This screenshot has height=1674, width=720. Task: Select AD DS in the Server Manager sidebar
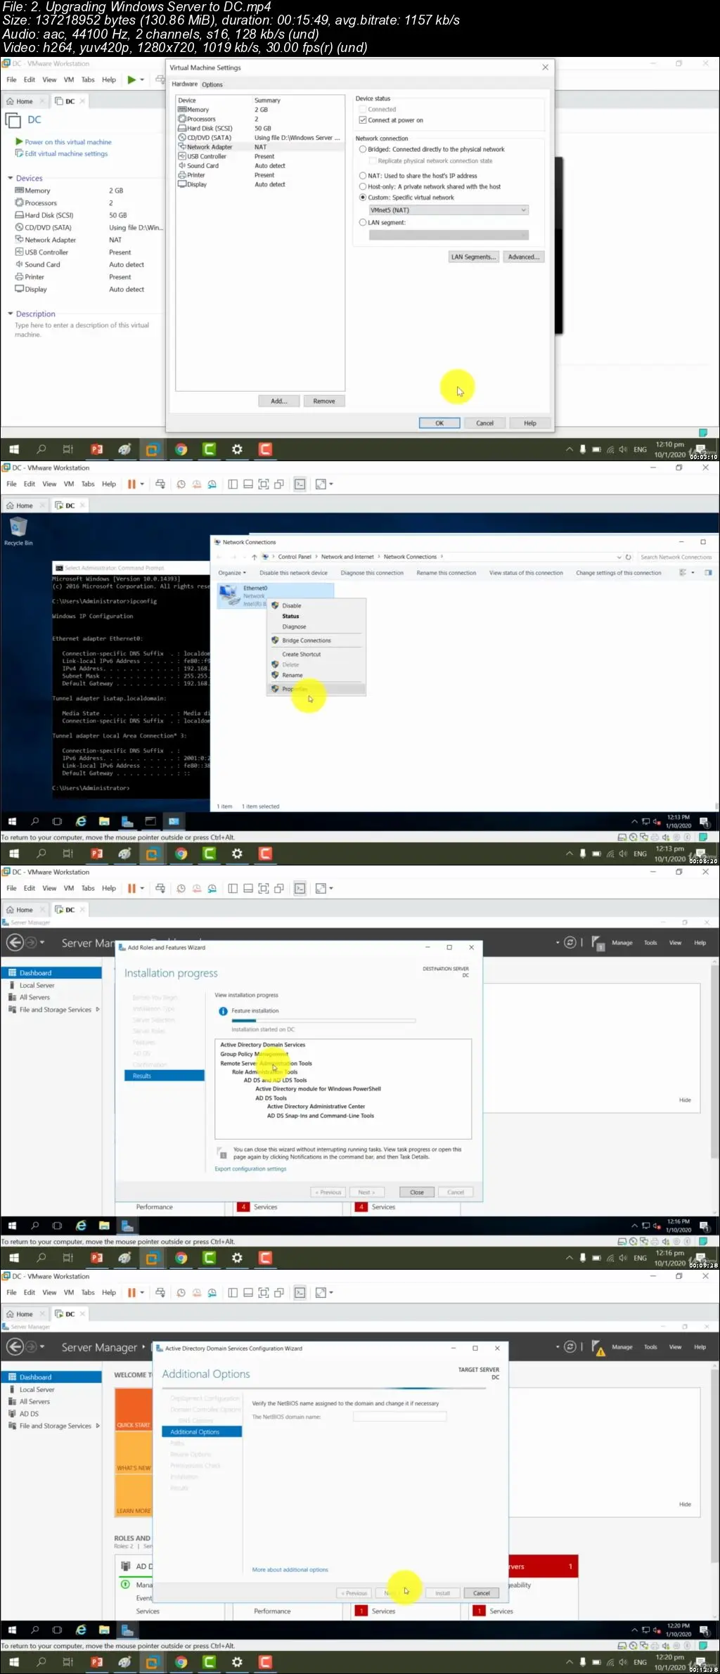30,1414
